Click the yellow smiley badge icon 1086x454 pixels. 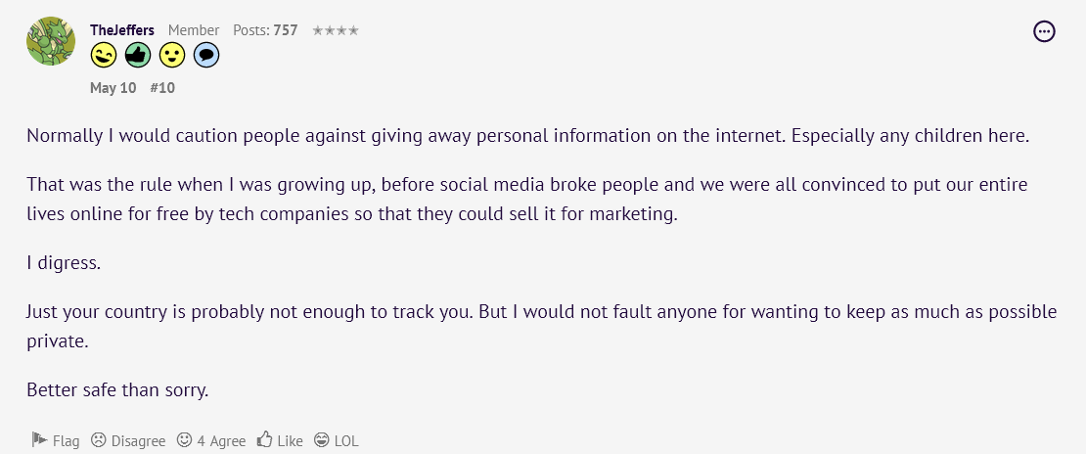tap(172, 55)
